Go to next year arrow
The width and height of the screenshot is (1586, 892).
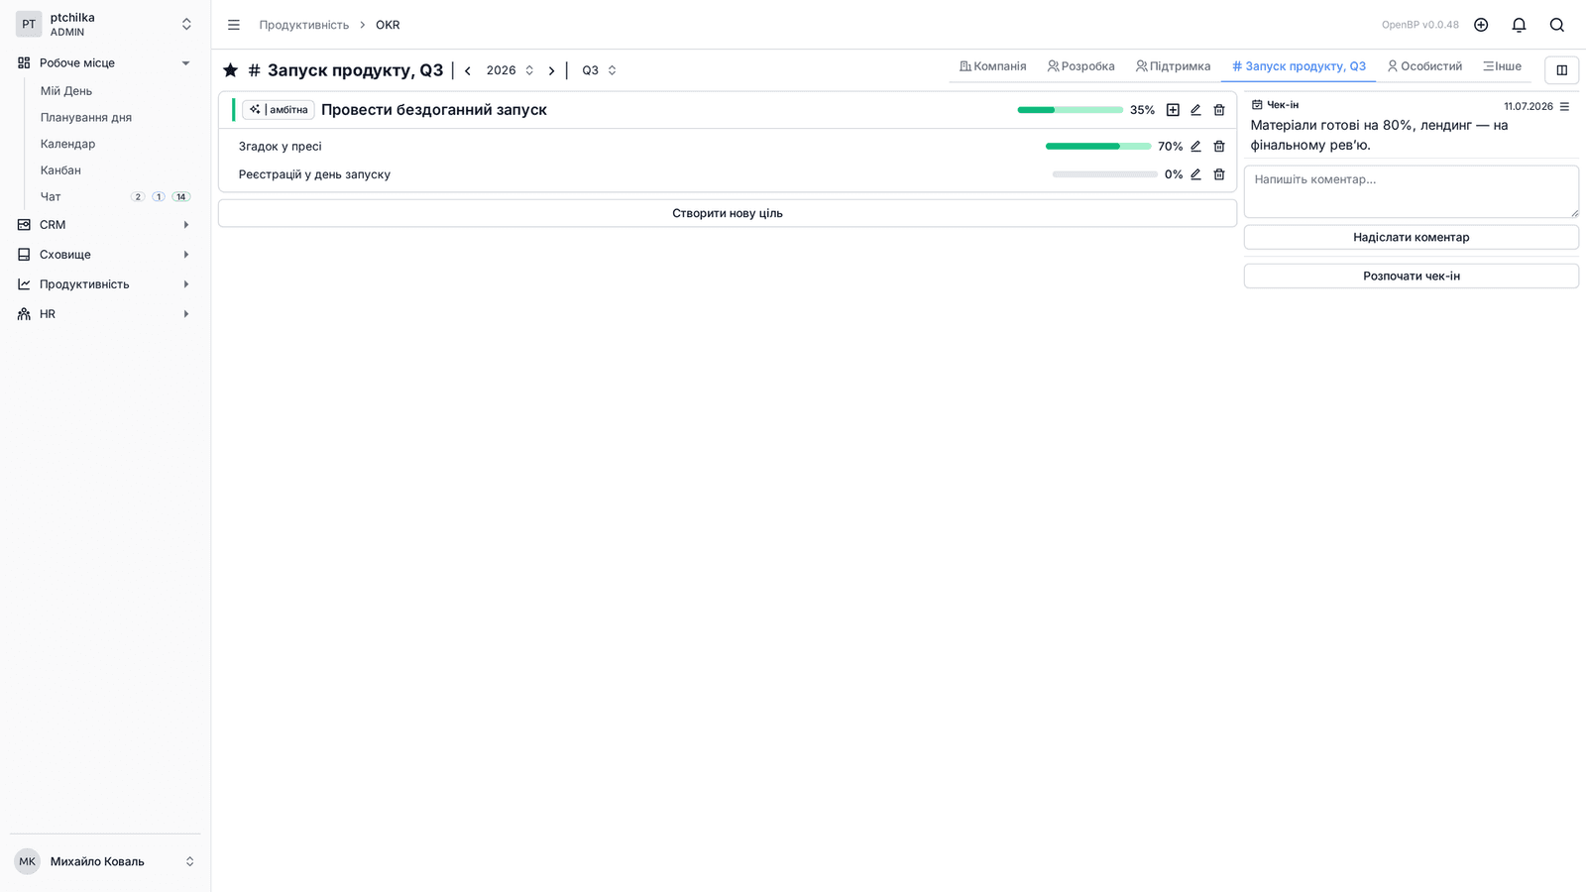(552, 70)
